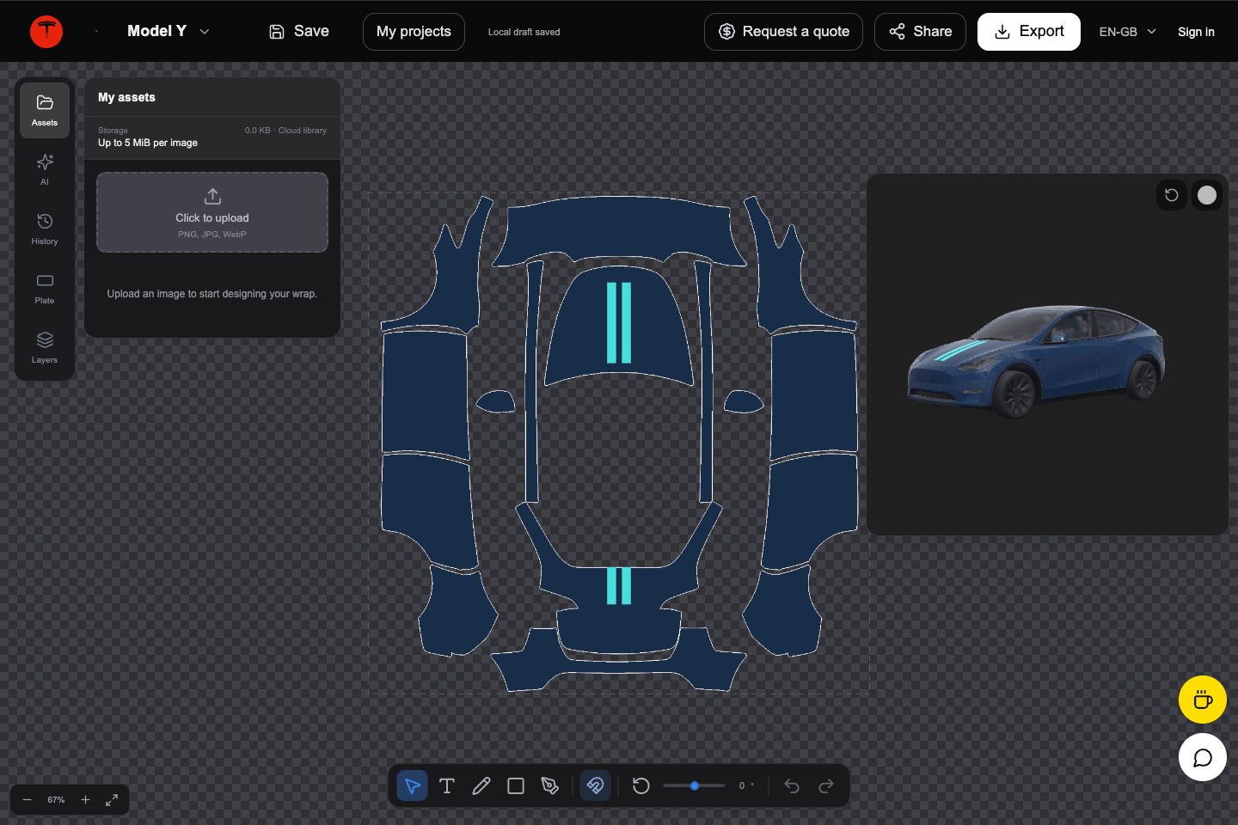Zoom in with the plus button
The image size is (1238, 825).
[85, 800]
